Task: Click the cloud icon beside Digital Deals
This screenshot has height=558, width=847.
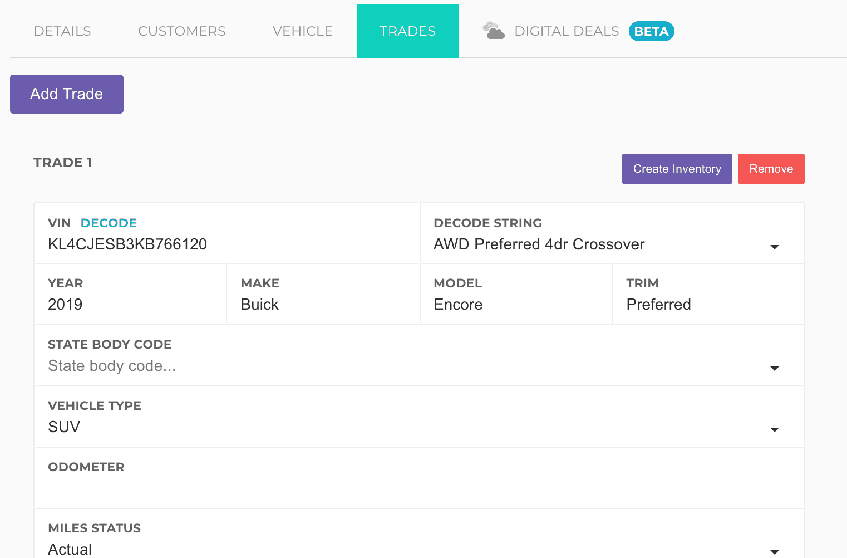Action: (493, 31)
